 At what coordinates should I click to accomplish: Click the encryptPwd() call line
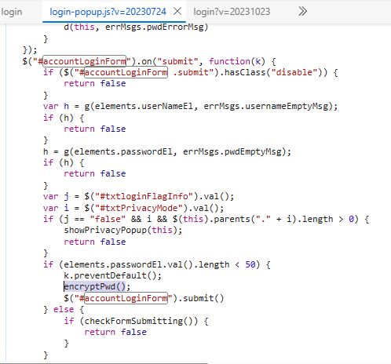tap(97, 286)
